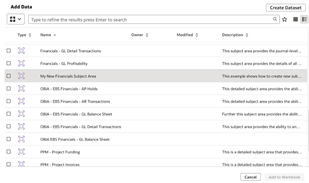Check My New Financials Subject Area checkbox

pyautogui.click(x=8, y=76)
